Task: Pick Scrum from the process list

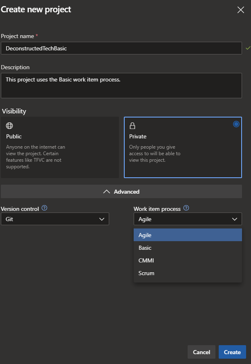Action: tap(187, 273)
